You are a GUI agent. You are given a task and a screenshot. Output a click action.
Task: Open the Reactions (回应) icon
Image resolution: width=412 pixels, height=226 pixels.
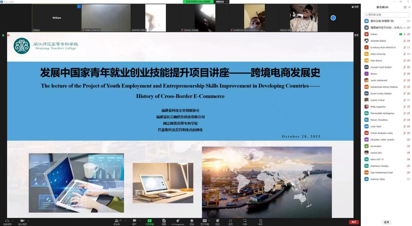coord(218,221)
